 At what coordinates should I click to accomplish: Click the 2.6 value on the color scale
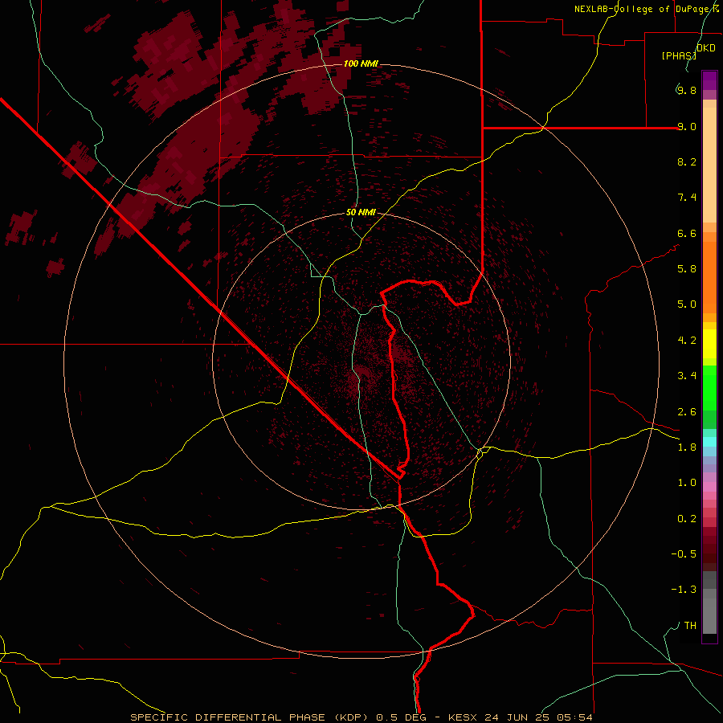click(687, 412)
